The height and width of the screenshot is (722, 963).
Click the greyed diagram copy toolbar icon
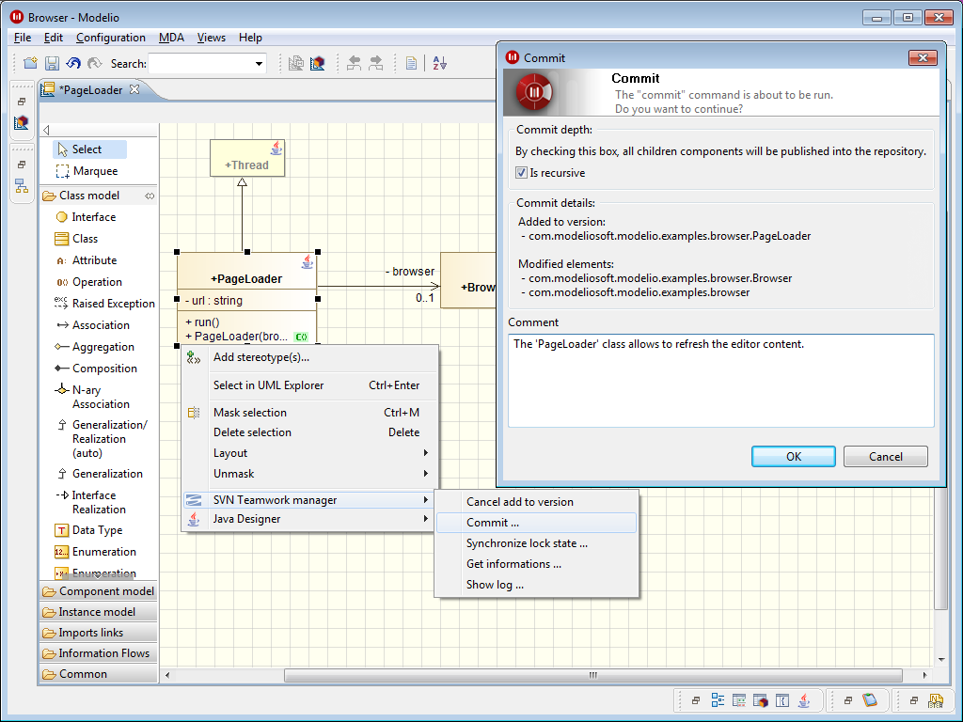pos(296,63)
